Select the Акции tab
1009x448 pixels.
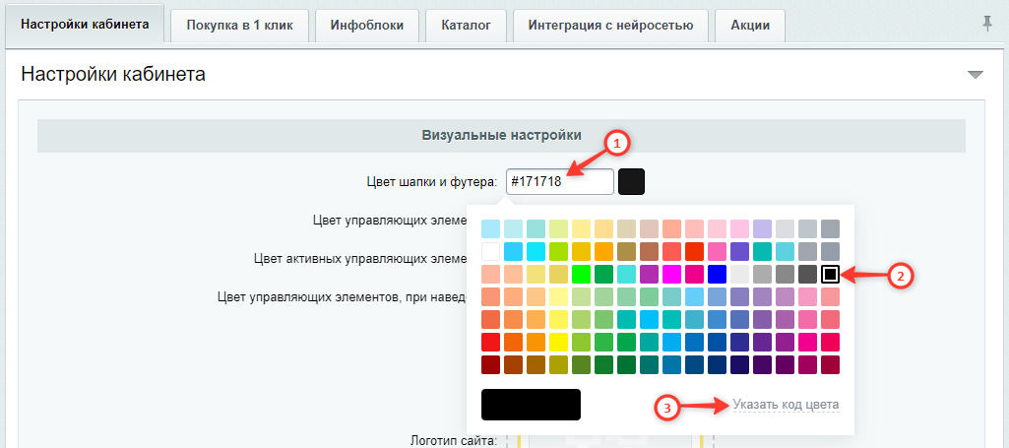tap(750, 26)
